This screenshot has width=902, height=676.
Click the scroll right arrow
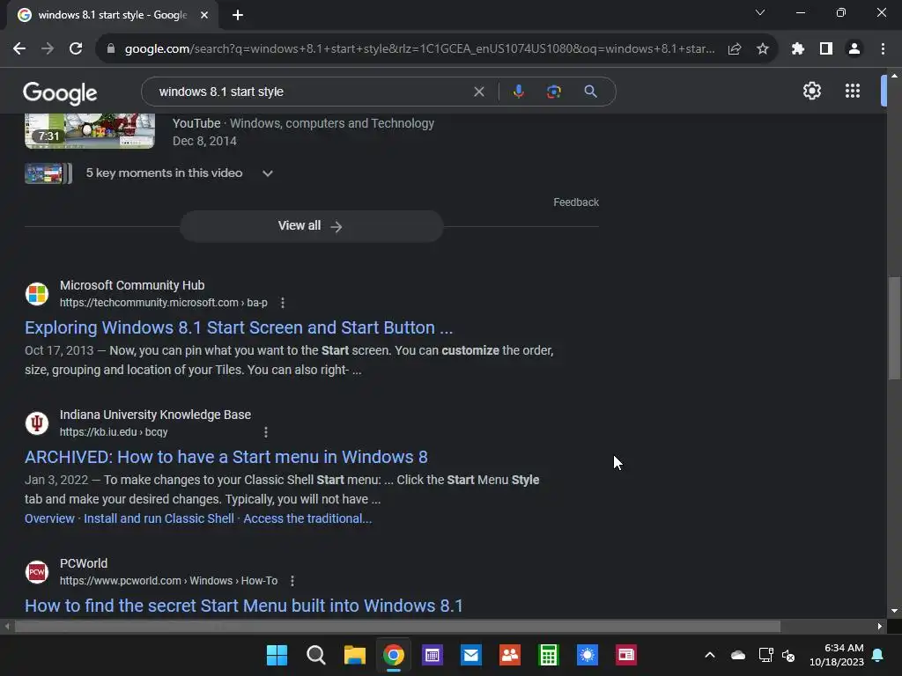(880, 627)
